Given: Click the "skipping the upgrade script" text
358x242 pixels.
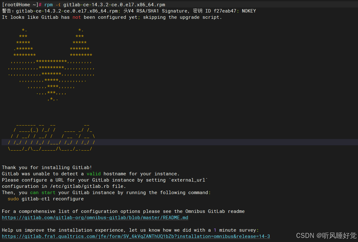Looking at the screenshot, I should 182,17.
